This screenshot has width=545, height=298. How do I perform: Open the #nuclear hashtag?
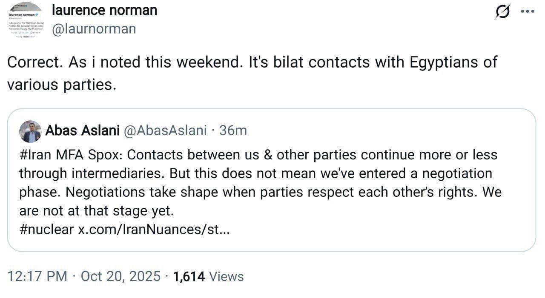(47, 230)
